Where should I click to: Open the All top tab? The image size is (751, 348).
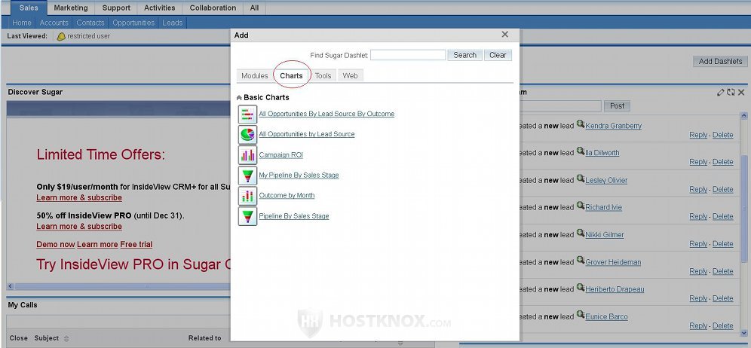pos(254,8)
